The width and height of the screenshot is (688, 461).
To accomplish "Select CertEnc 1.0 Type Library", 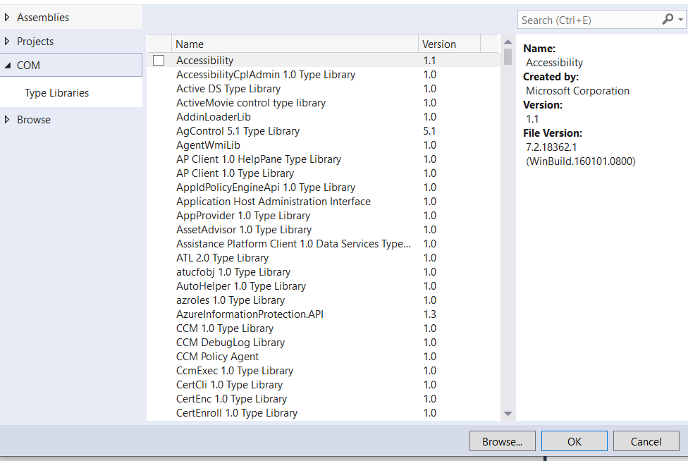I will (324, 399).
